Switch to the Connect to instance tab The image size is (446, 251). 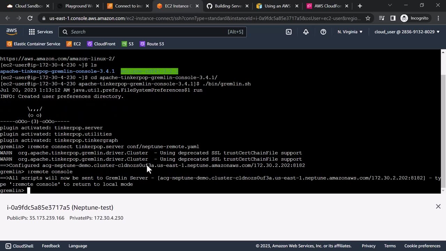click(x=128, y=6)
